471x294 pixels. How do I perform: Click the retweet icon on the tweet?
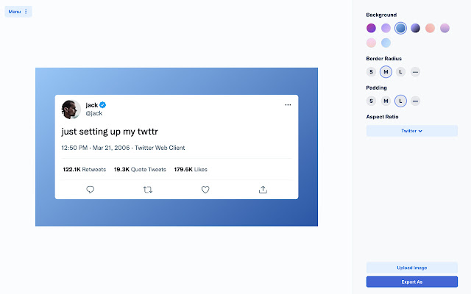148,189
